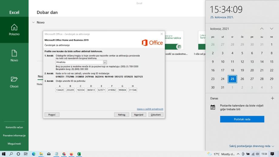279x157 pixels.
Task: Collapse agenda via Sakrij postavljanje dnevnog reda
Action: [x=251, y=146]
